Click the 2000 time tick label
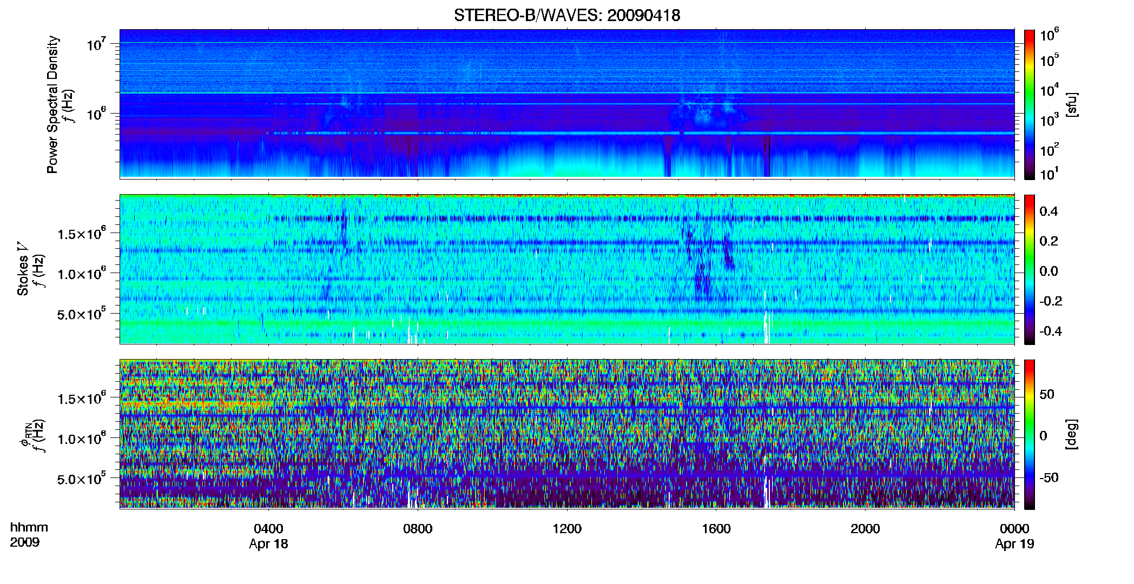 [865, 528]
